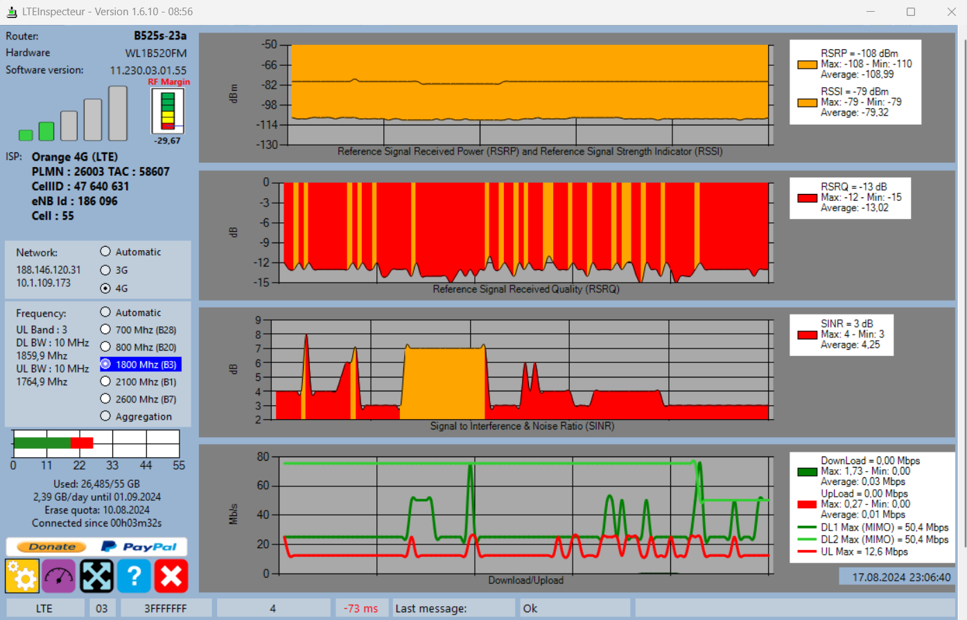
Task: Open help via the blue question mark
Action: [134, 576]
